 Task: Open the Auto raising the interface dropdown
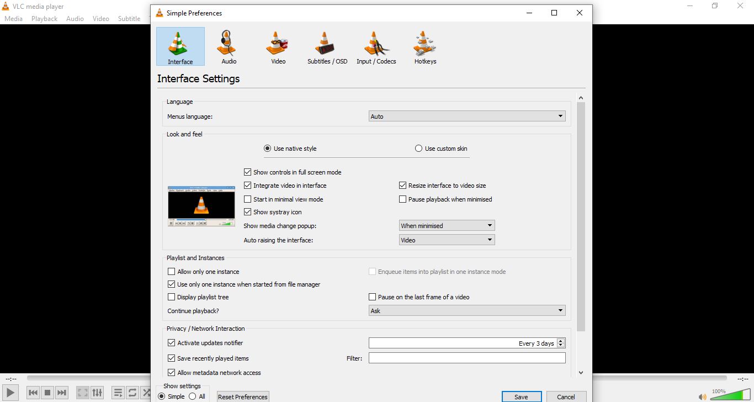(x=447, y=240)
